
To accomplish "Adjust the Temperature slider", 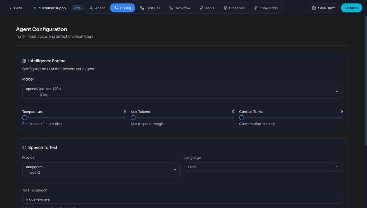I will click(24, 117).
